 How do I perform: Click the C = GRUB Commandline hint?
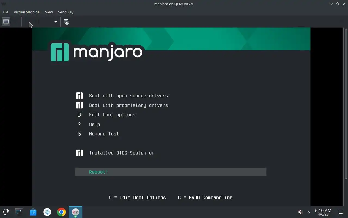(205, 197)
